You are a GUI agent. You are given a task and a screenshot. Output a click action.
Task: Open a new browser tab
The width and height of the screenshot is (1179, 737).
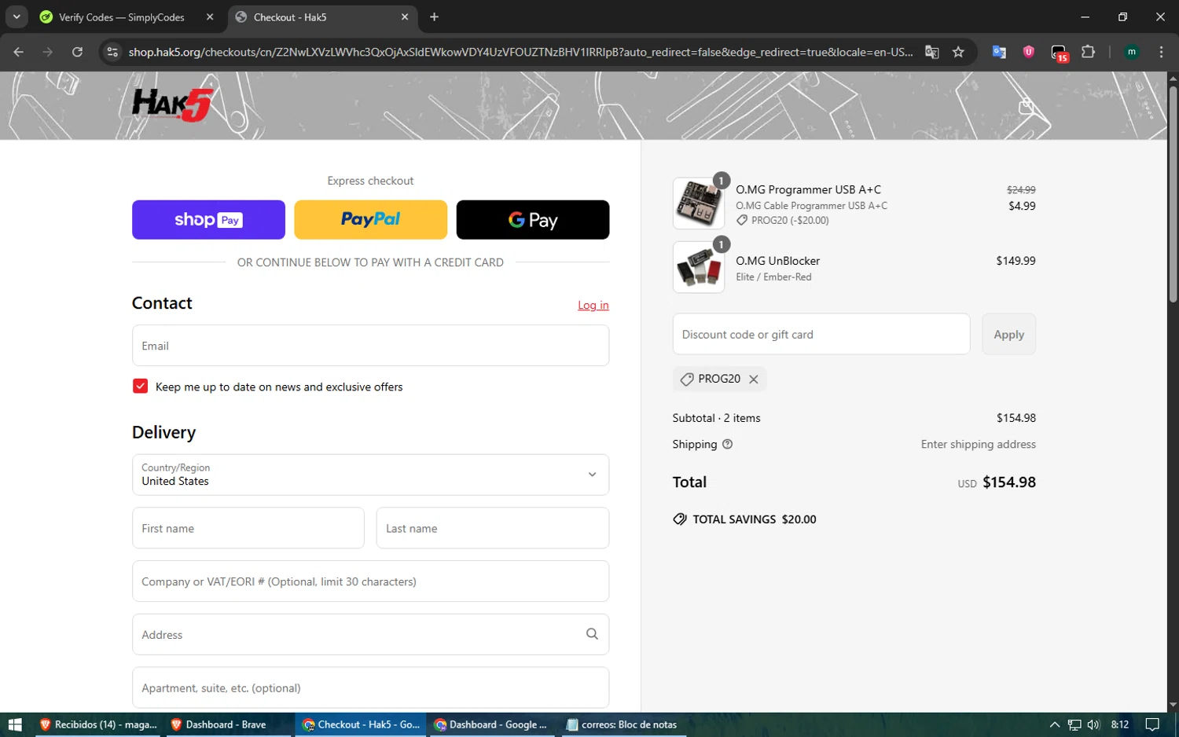[434, 16]
